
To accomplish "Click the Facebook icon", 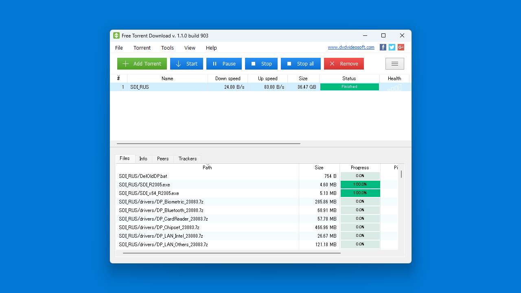I will coord(383,47).
